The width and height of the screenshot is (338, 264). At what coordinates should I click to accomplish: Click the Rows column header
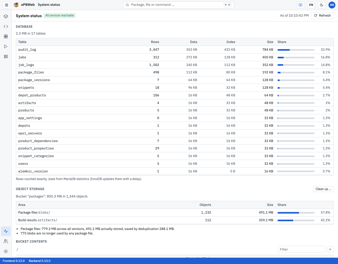(155, 42)
